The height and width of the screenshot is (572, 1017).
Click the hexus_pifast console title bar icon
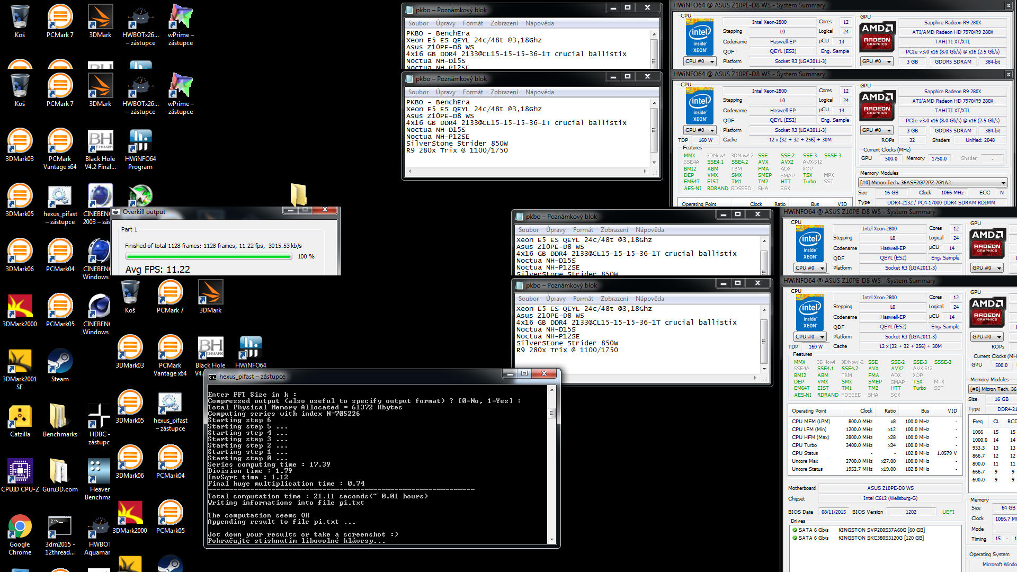click(x=212, y=377)
